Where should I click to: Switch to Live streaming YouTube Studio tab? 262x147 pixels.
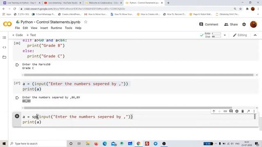(x=63, y=3)
